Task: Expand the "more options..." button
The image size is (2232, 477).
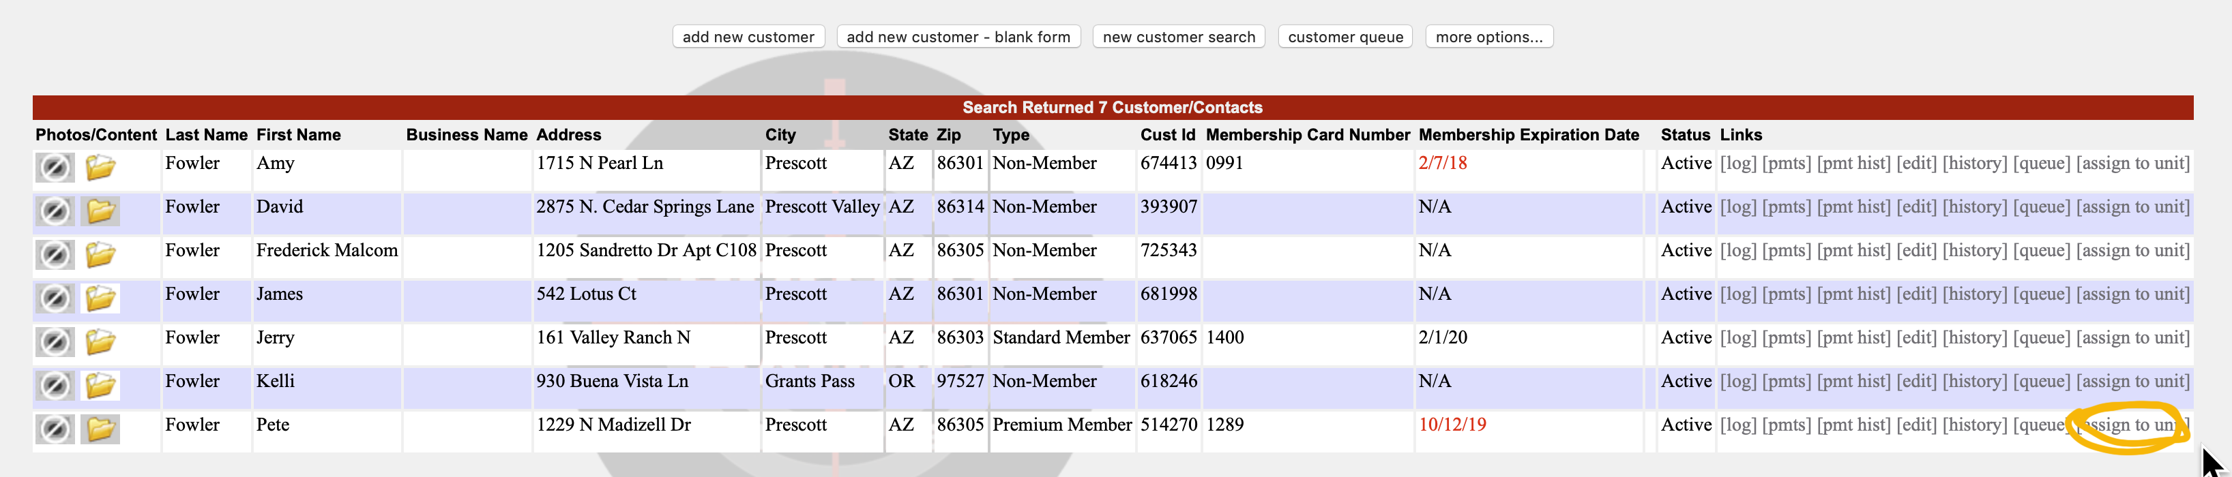Action: click(1488, 37)
